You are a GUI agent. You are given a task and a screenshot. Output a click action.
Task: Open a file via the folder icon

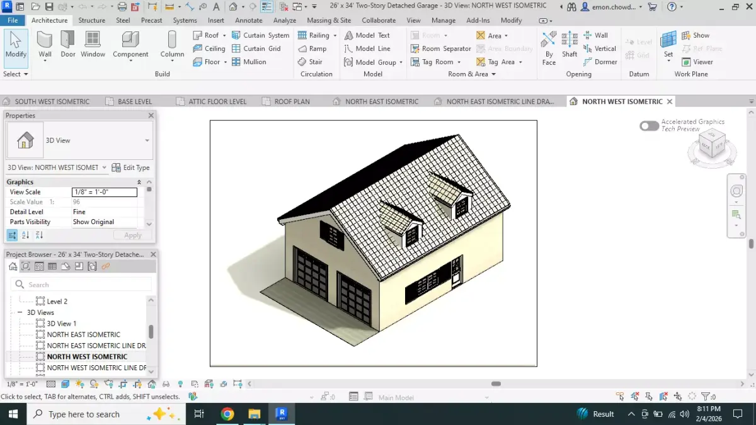click(35, 7)
